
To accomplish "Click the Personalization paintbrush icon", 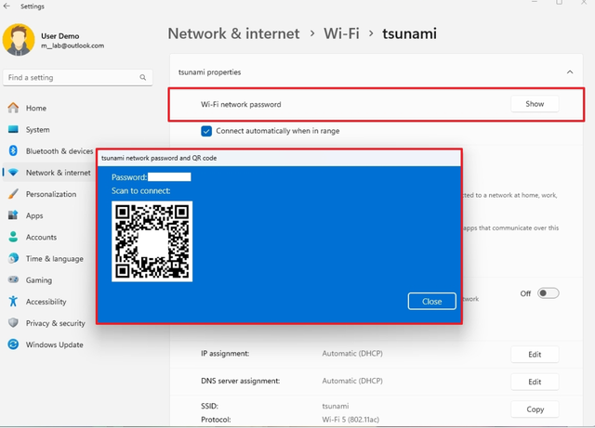I will [13, 194].
